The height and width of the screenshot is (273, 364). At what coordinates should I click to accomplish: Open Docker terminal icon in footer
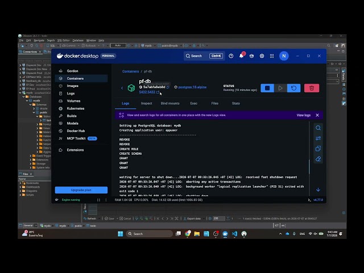[x=309, y=200]
